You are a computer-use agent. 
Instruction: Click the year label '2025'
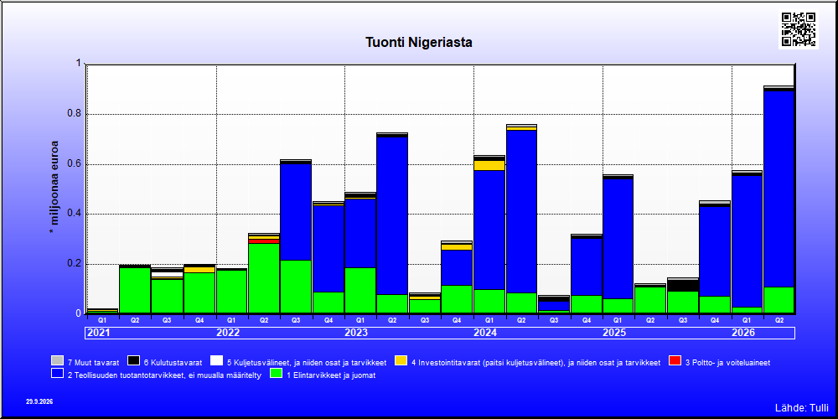tap(614, 333)
